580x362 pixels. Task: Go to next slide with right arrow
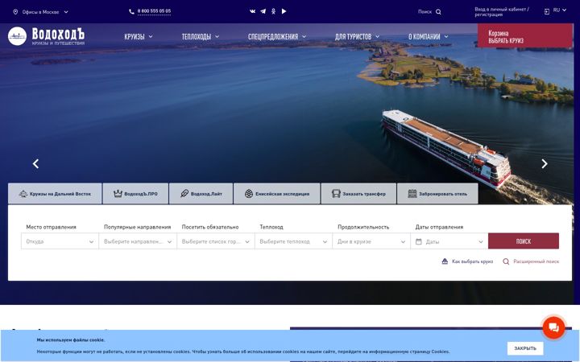tap(544, 163)
